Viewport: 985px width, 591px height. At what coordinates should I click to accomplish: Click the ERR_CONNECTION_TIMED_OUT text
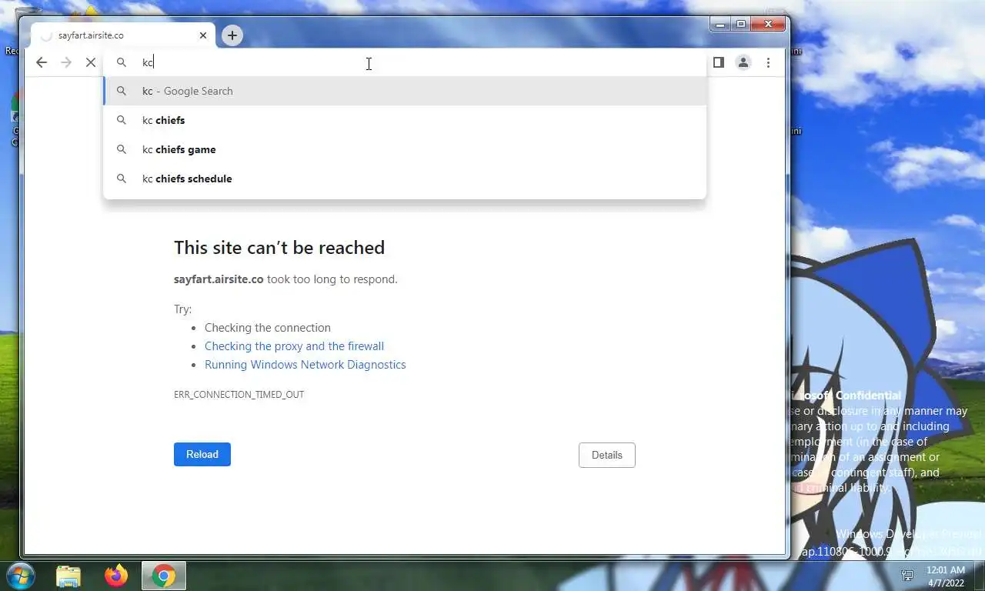coord(239,394)
